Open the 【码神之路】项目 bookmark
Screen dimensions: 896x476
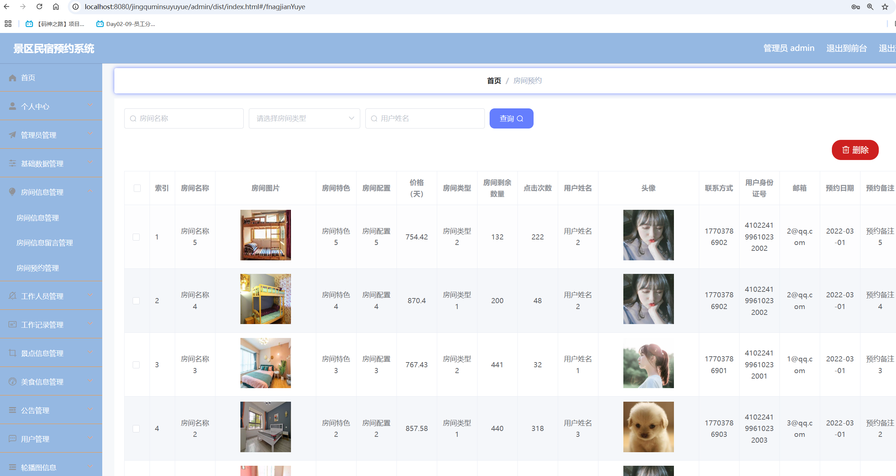[x=55, y=24]
